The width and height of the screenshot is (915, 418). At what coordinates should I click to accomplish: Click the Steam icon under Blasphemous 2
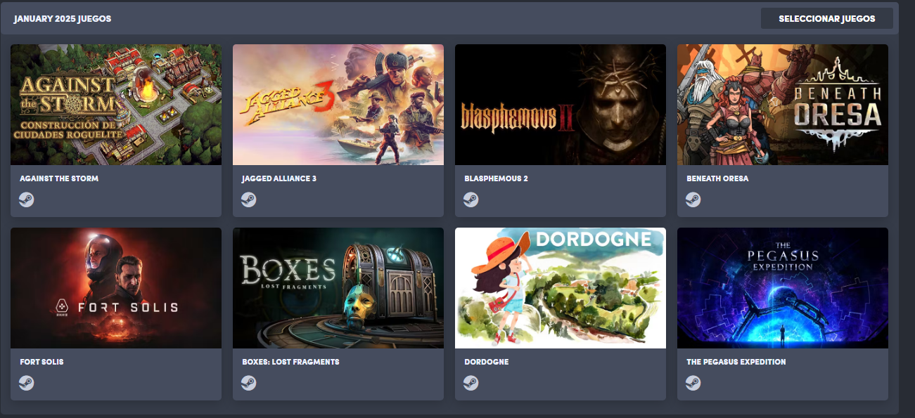pos(471,200)
